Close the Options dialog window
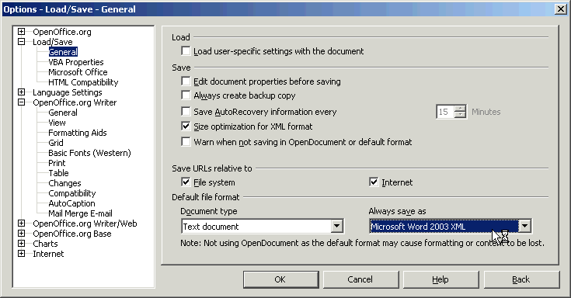 point(560,9)
